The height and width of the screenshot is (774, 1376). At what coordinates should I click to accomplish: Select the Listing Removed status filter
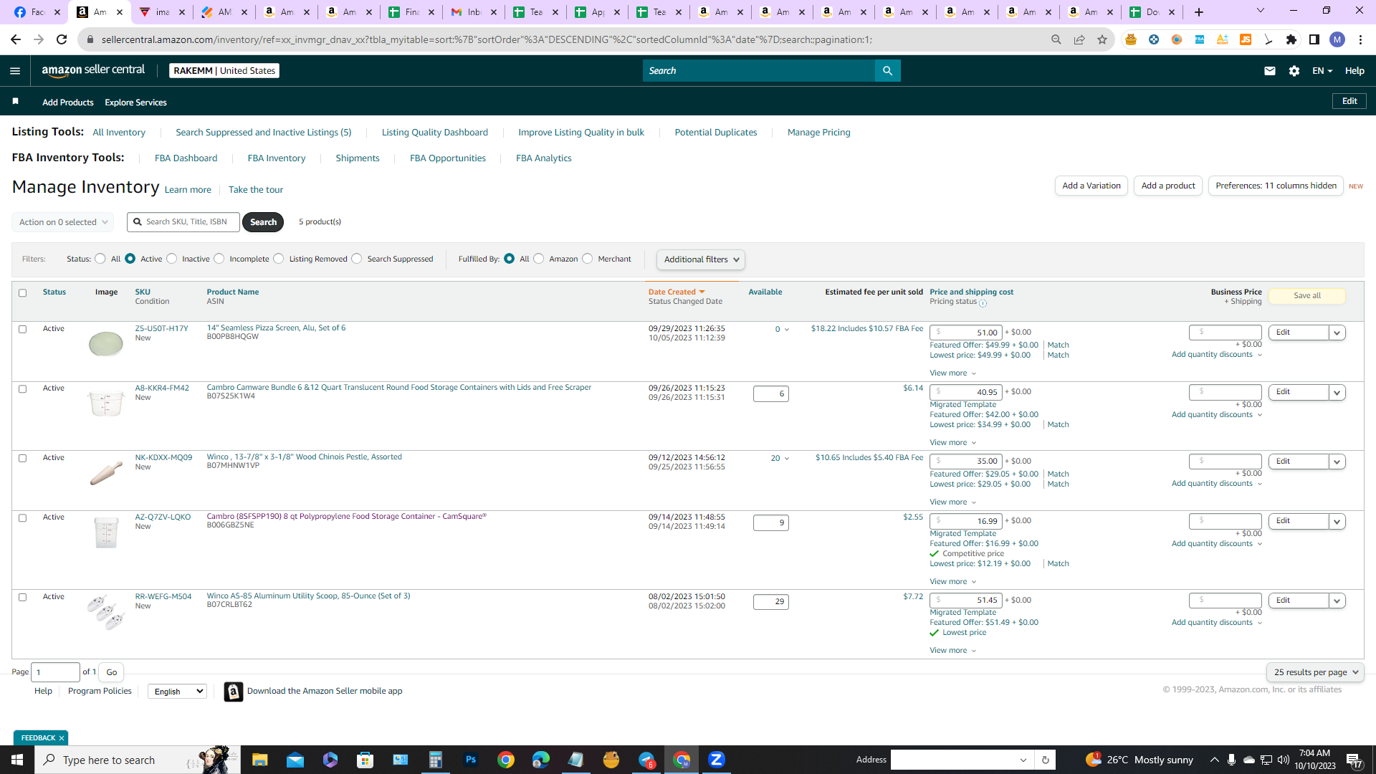click(279, 259)
